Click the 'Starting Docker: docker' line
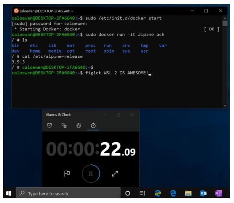The width and height of the screenshot is (234, 203). [50, 29]
